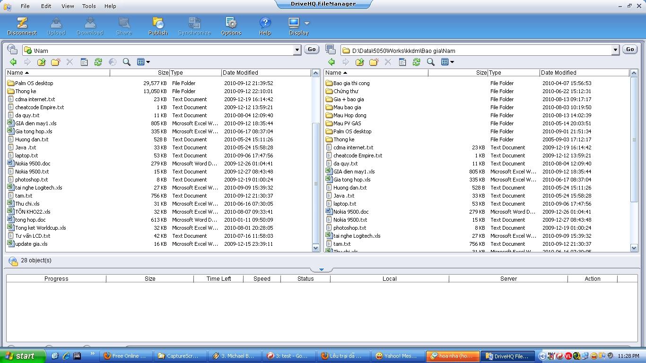
Task: Expand the \Nam server path dropdown
Action: click(297, 50)
